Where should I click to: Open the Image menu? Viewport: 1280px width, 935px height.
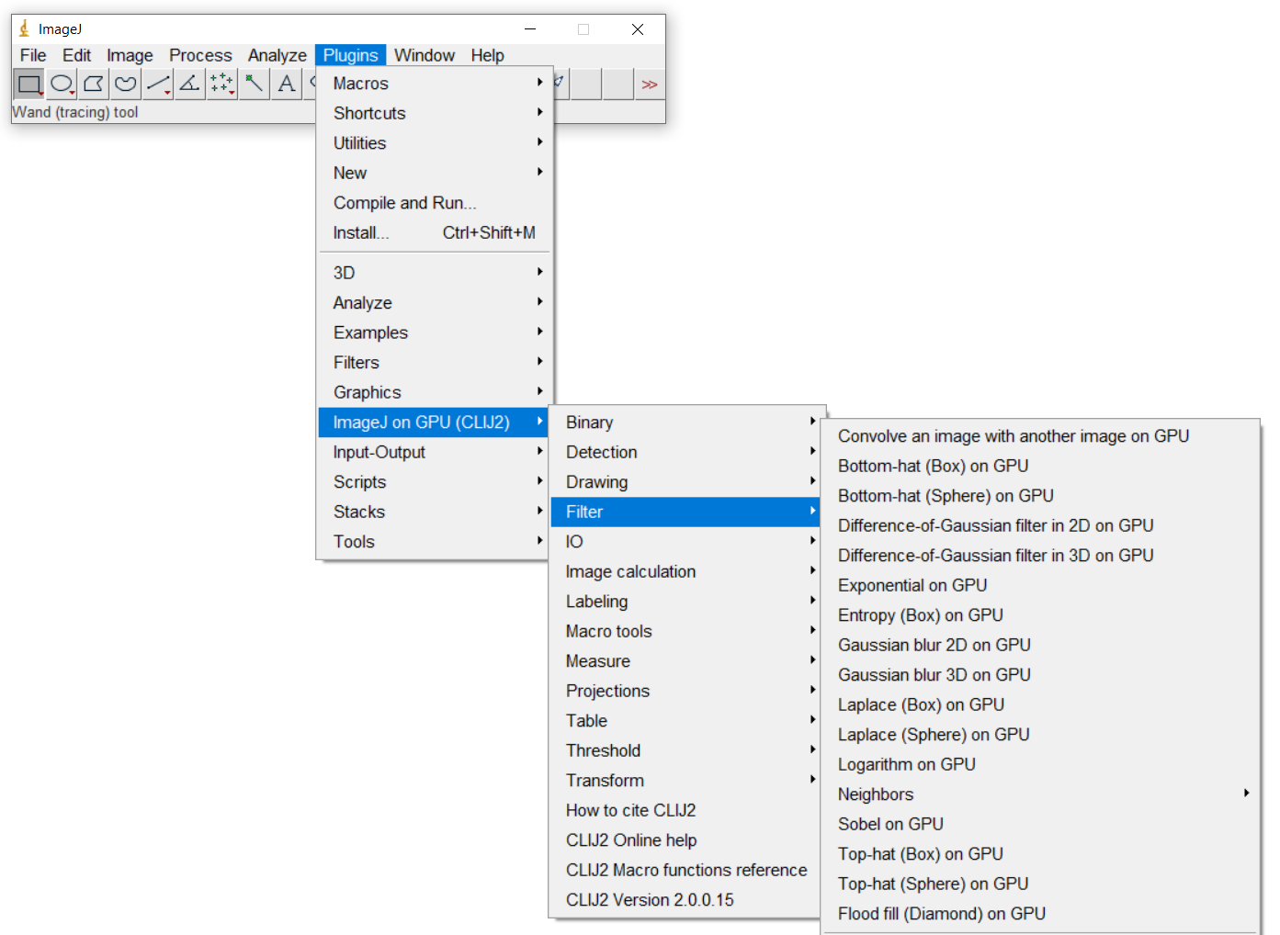pyautogui.click(x=130, y=55)
